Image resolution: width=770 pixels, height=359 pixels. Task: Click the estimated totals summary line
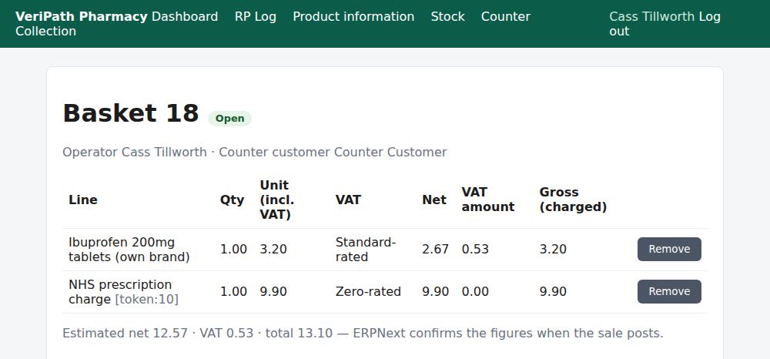click(363, 334)
